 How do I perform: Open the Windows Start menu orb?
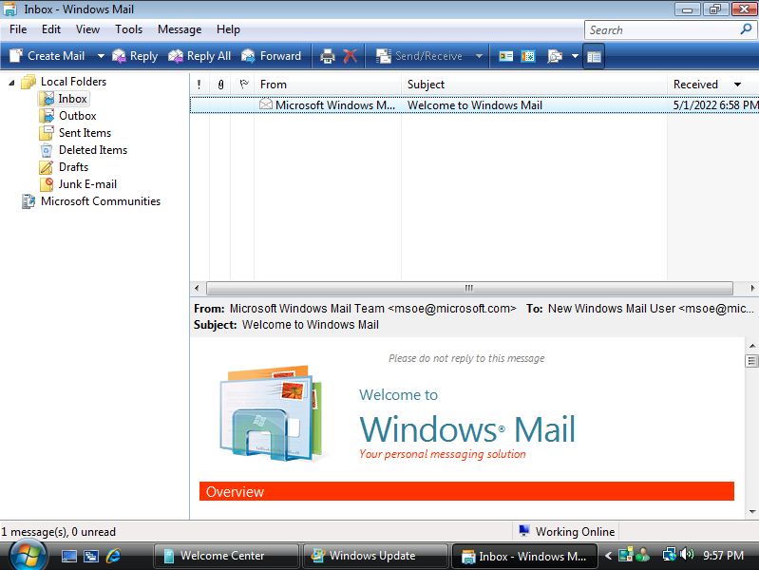(28, 556)
